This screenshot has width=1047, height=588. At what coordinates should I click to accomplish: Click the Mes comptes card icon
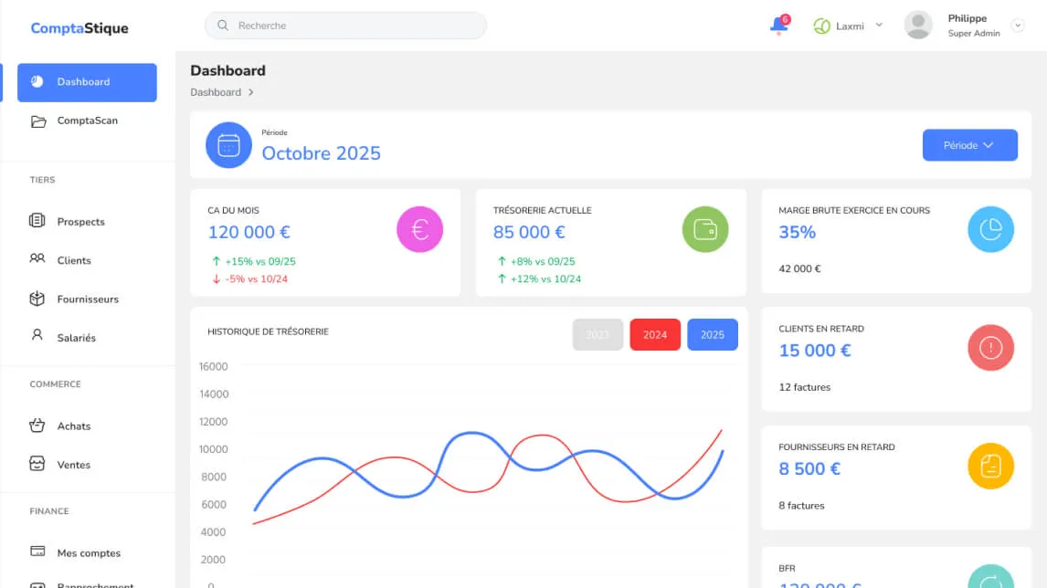click(x=37, y=551)
